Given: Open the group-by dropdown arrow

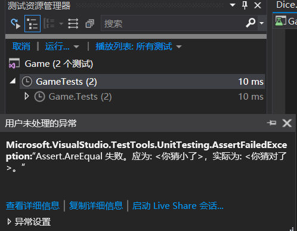Looking at the screenshot, I should pos(61,24).
